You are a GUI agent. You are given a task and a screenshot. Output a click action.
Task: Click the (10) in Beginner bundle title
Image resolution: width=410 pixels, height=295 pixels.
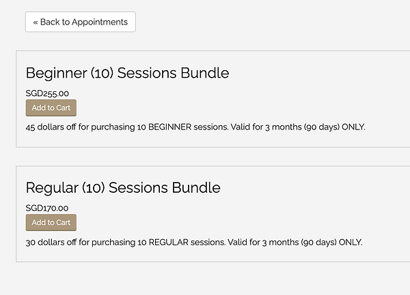(x=102, y=73)
